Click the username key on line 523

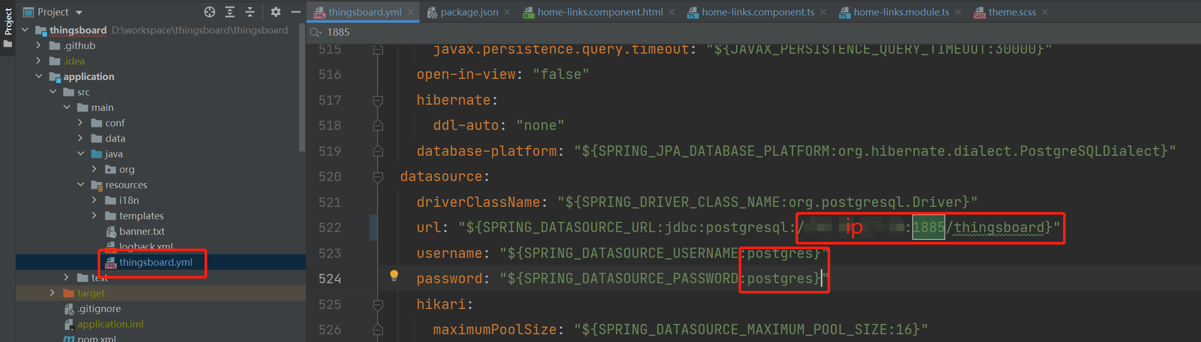(449, 253)
